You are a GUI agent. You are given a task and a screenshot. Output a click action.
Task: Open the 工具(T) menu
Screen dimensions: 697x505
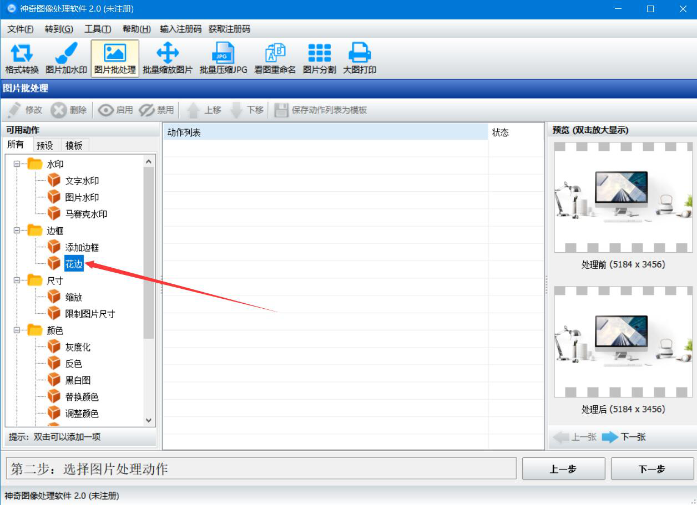[x=97, y=29]
